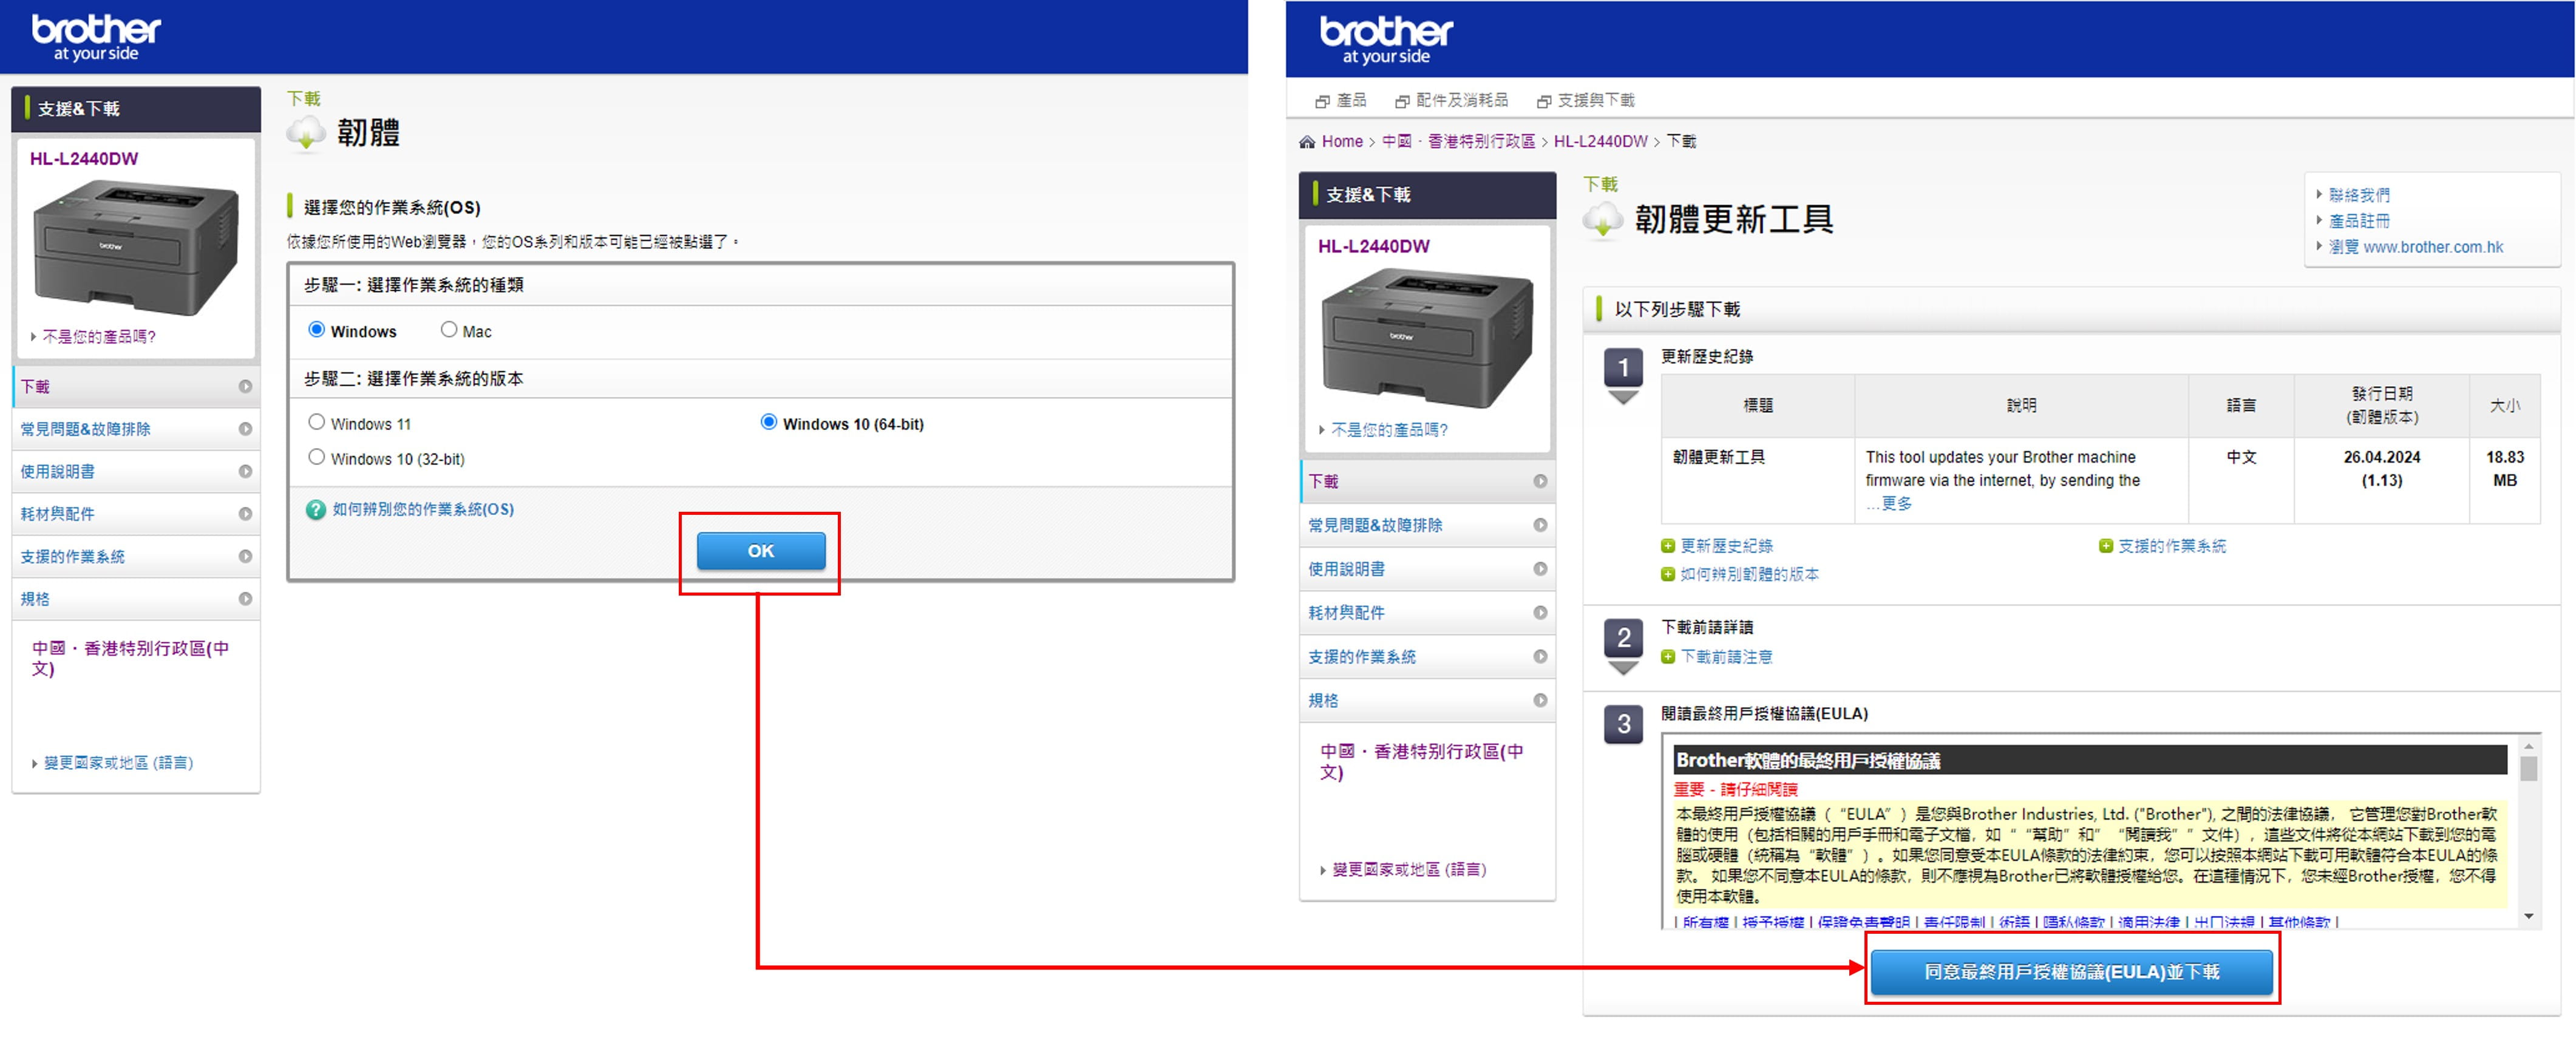Viewport: 2576px width, 1040px height.
Task: Click HL-L2440DW breadcrumb link
Action: [x=1600, y=142]
